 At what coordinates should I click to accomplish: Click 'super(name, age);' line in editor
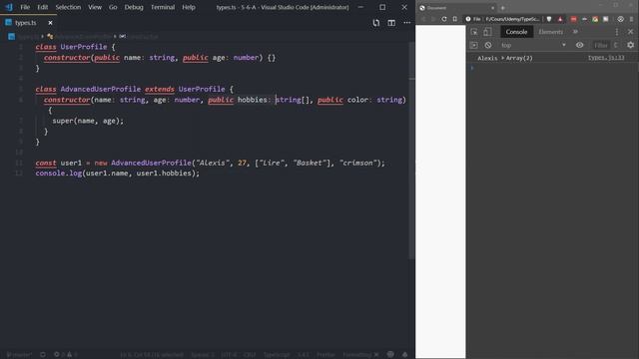pos(88,121)
